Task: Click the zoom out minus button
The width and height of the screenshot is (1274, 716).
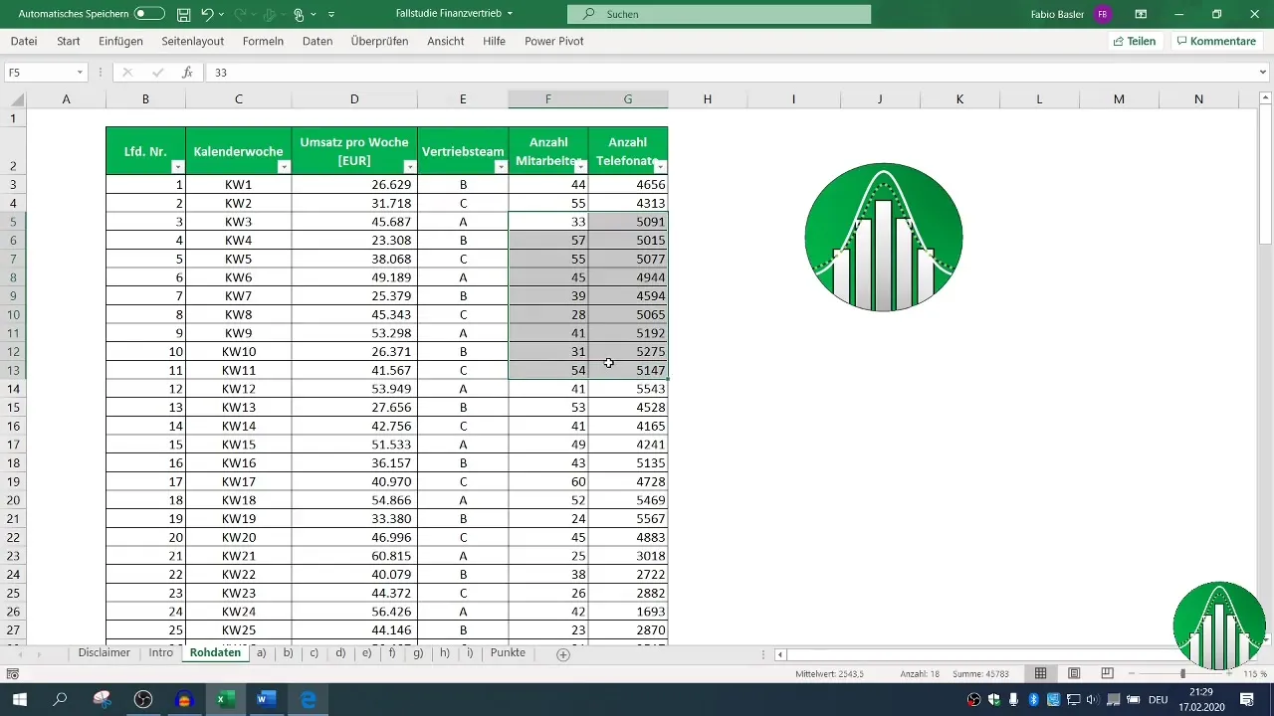Action: click(1133, 673)
